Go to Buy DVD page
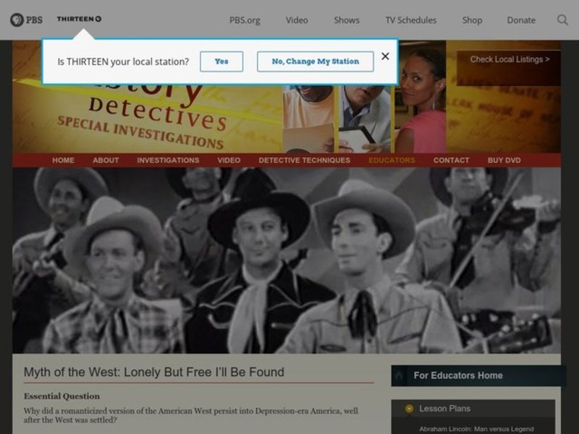This screenshot has width=579, height=434. click(x=504, y=161)
